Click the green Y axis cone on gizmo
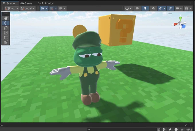The width and height of the screenshot is (195, 131). point(180,19)
